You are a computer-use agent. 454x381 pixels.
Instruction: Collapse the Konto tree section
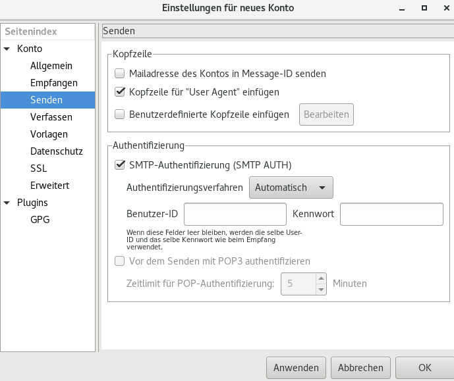pyautogui.click(x=7, y=49)
